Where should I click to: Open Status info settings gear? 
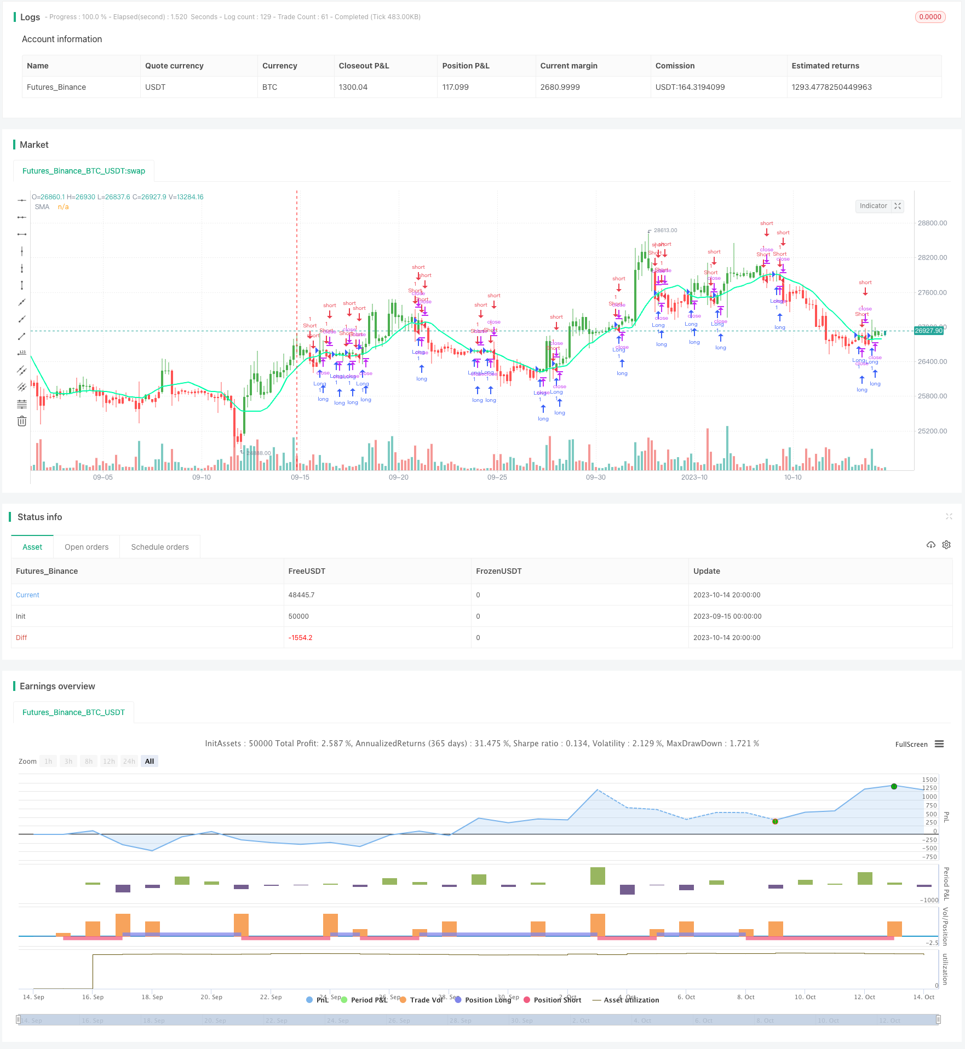[x=946, y=545]
